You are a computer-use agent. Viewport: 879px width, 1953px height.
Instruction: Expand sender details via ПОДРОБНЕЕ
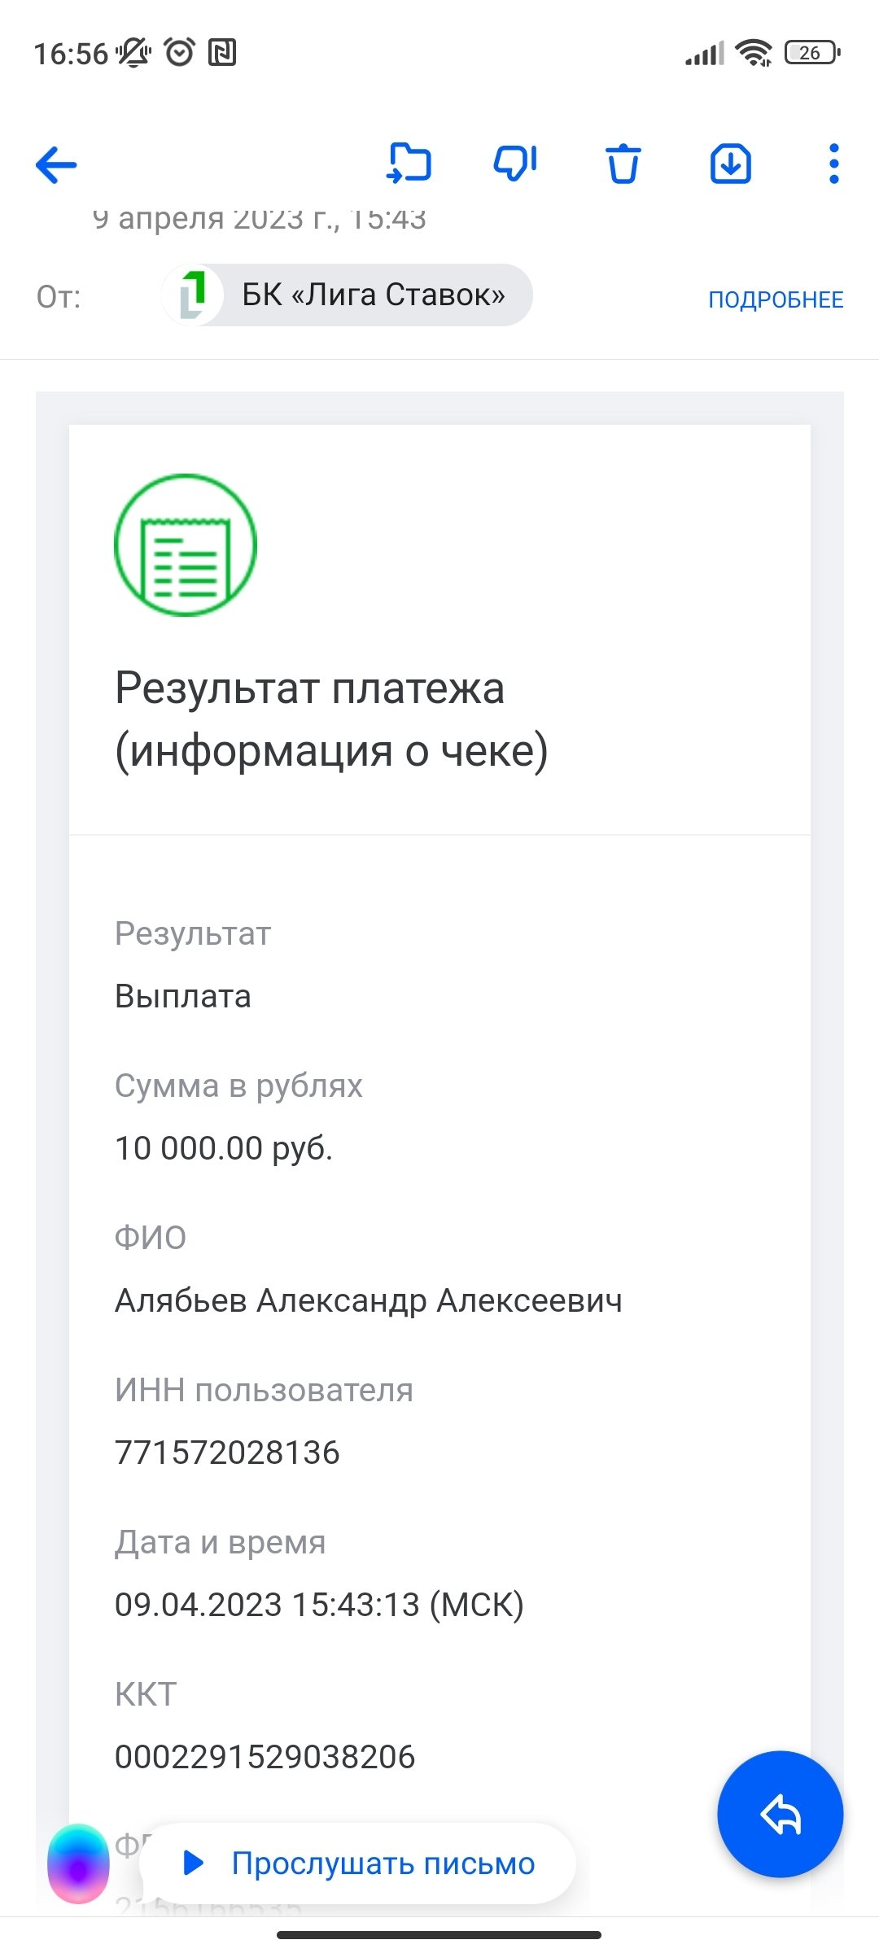775,299
